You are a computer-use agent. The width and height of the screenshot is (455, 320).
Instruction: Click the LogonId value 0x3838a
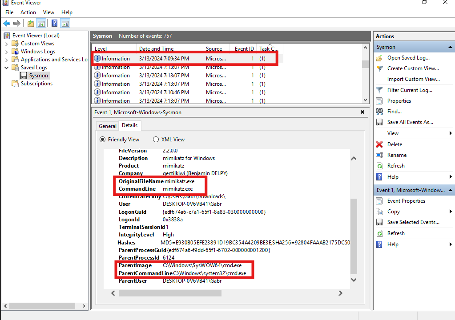pos(173,220)
